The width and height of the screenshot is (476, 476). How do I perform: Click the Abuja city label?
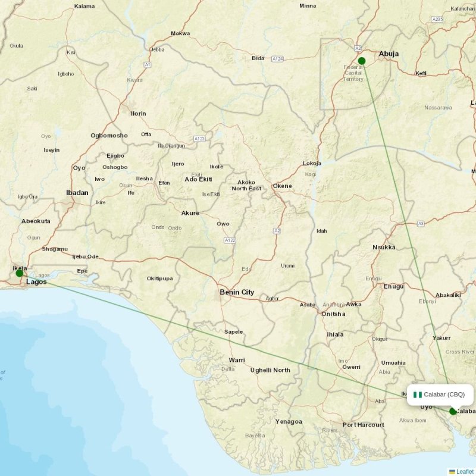click(x=389, y=54)
